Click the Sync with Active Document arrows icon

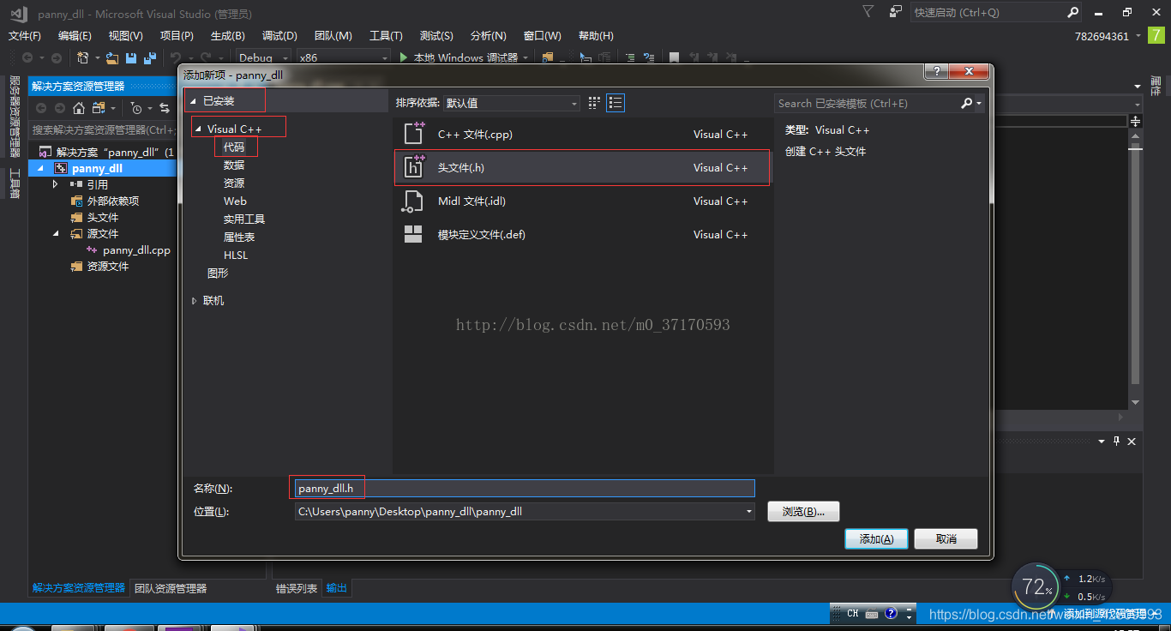point(165,108)
